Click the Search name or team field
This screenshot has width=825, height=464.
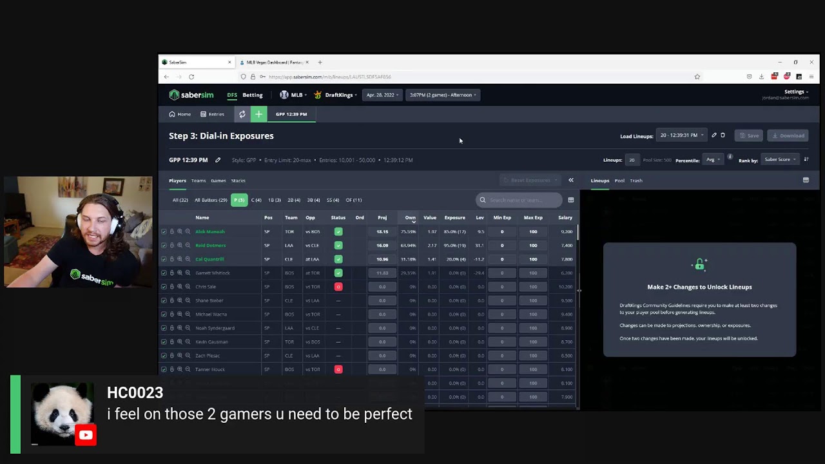click(x=519, y=200)
